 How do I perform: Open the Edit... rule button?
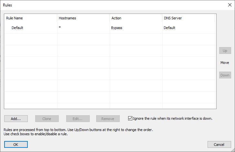click(x=78, y=119)
